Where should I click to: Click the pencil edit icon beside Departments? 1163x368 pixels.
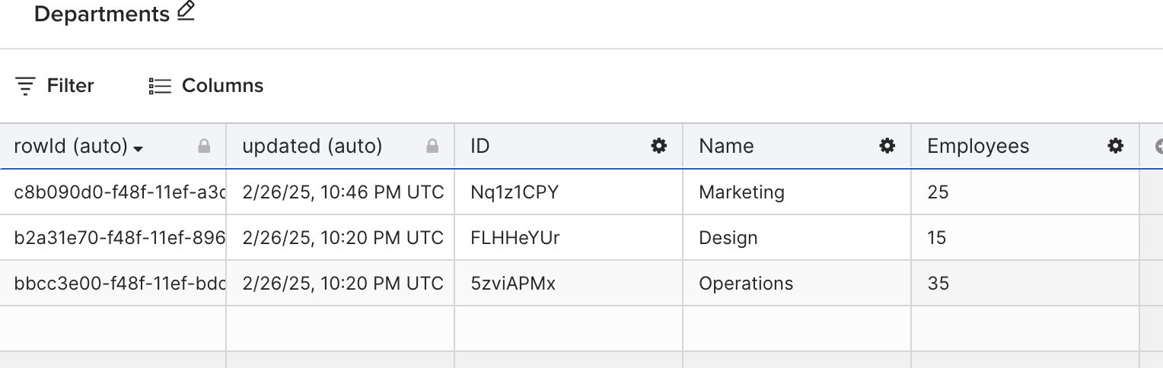pyautogui.click(x=186, y=11)
